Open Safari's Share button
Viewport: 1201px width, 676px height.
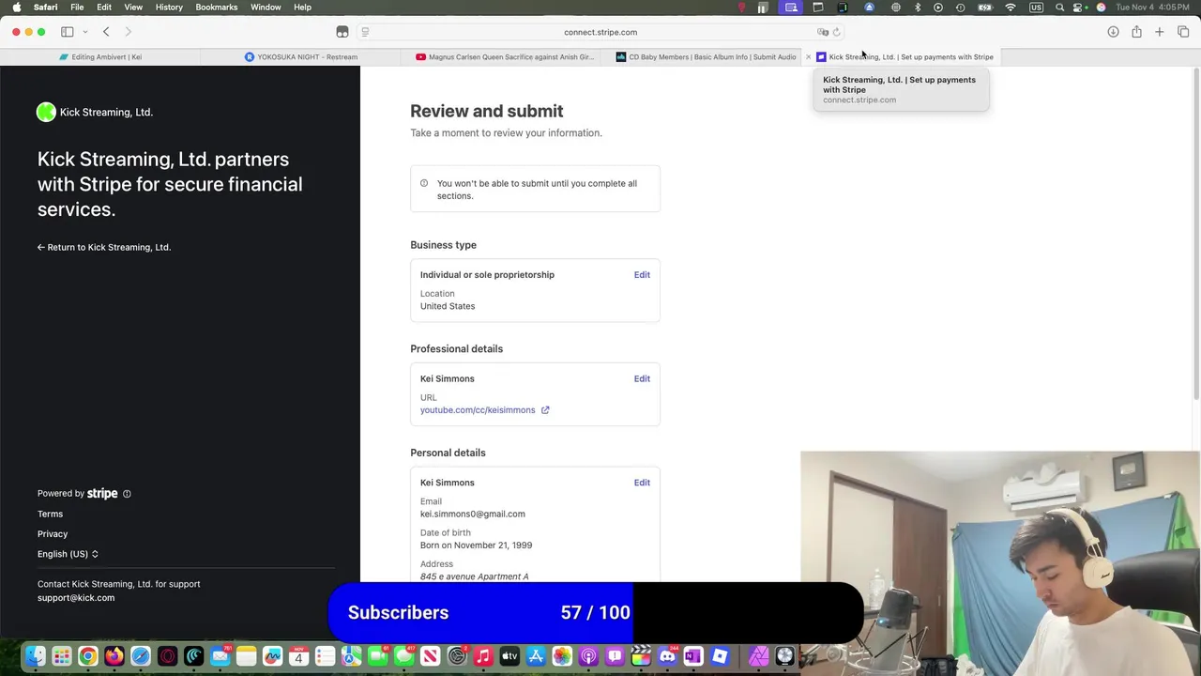coord(1136,32)
